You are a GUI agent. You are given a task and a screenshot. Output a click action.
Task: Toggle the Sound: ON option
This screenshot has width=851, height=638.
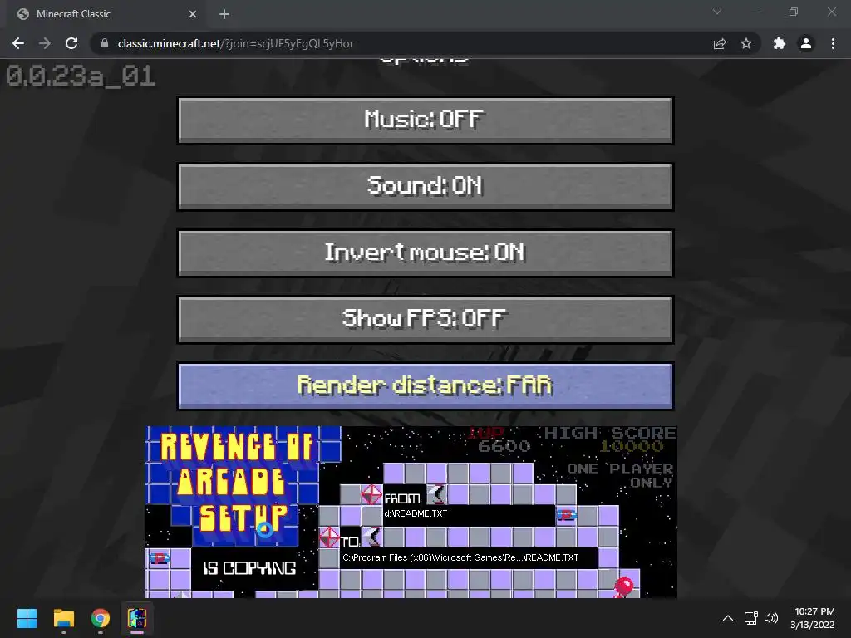425,187
